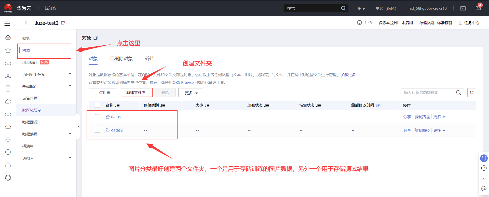Switch to the 碎片 tab
Viewport: 489px width, 197px height.
[150, 59]
